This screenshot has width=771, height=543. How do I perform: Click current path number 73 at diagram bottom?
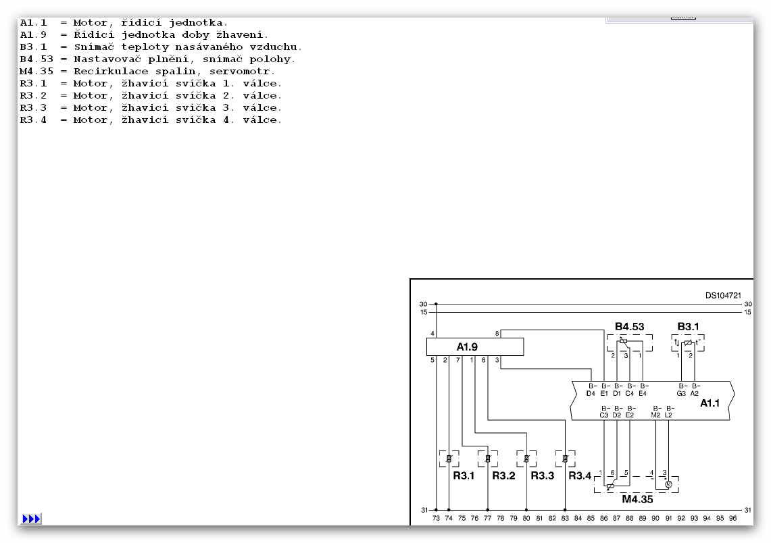[x=436, y=518]
